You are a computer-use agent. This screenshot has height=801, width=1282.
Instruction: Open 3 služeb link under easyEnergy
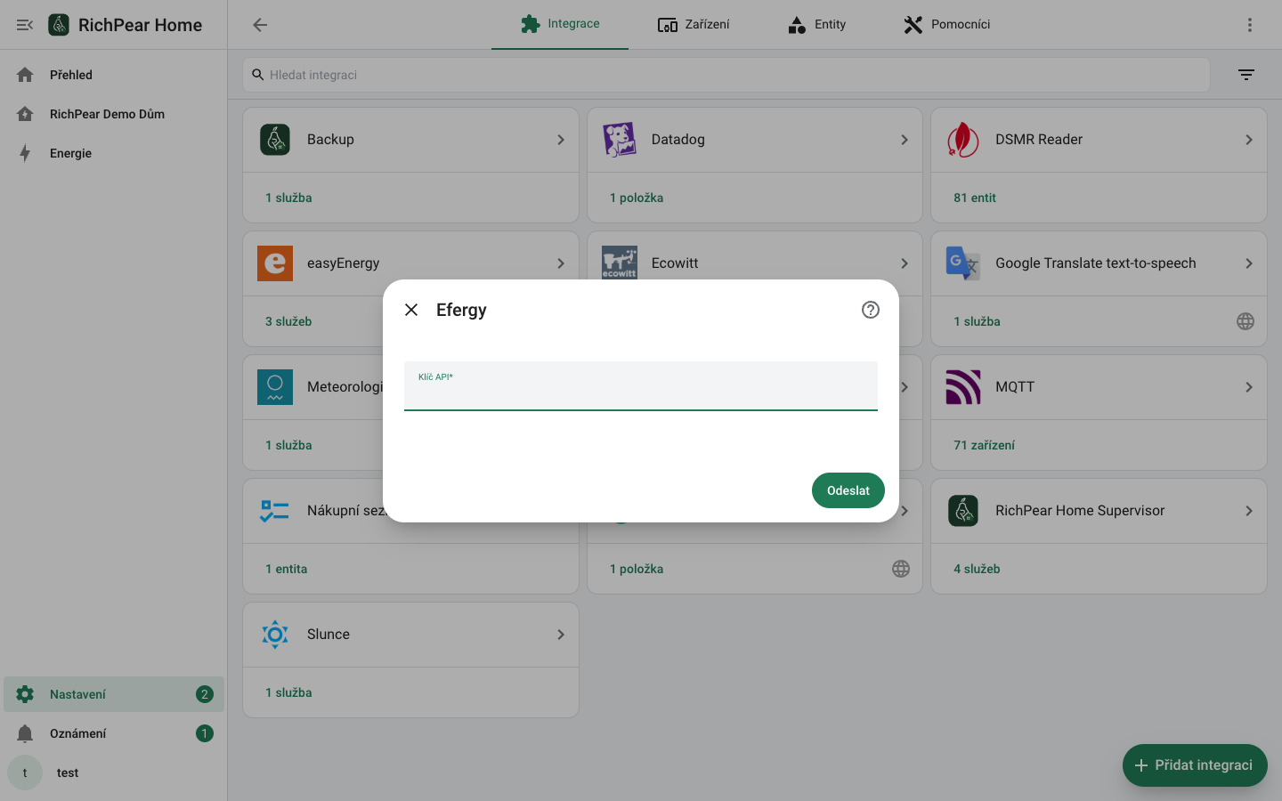click(288, 321)
